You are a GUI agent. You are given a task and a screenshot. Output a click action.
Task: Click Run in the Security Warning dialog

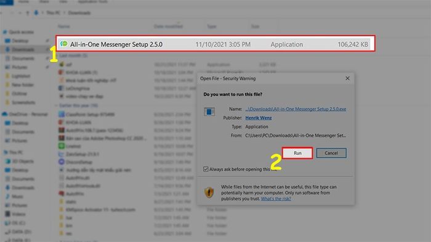click(x=297, y=153)
